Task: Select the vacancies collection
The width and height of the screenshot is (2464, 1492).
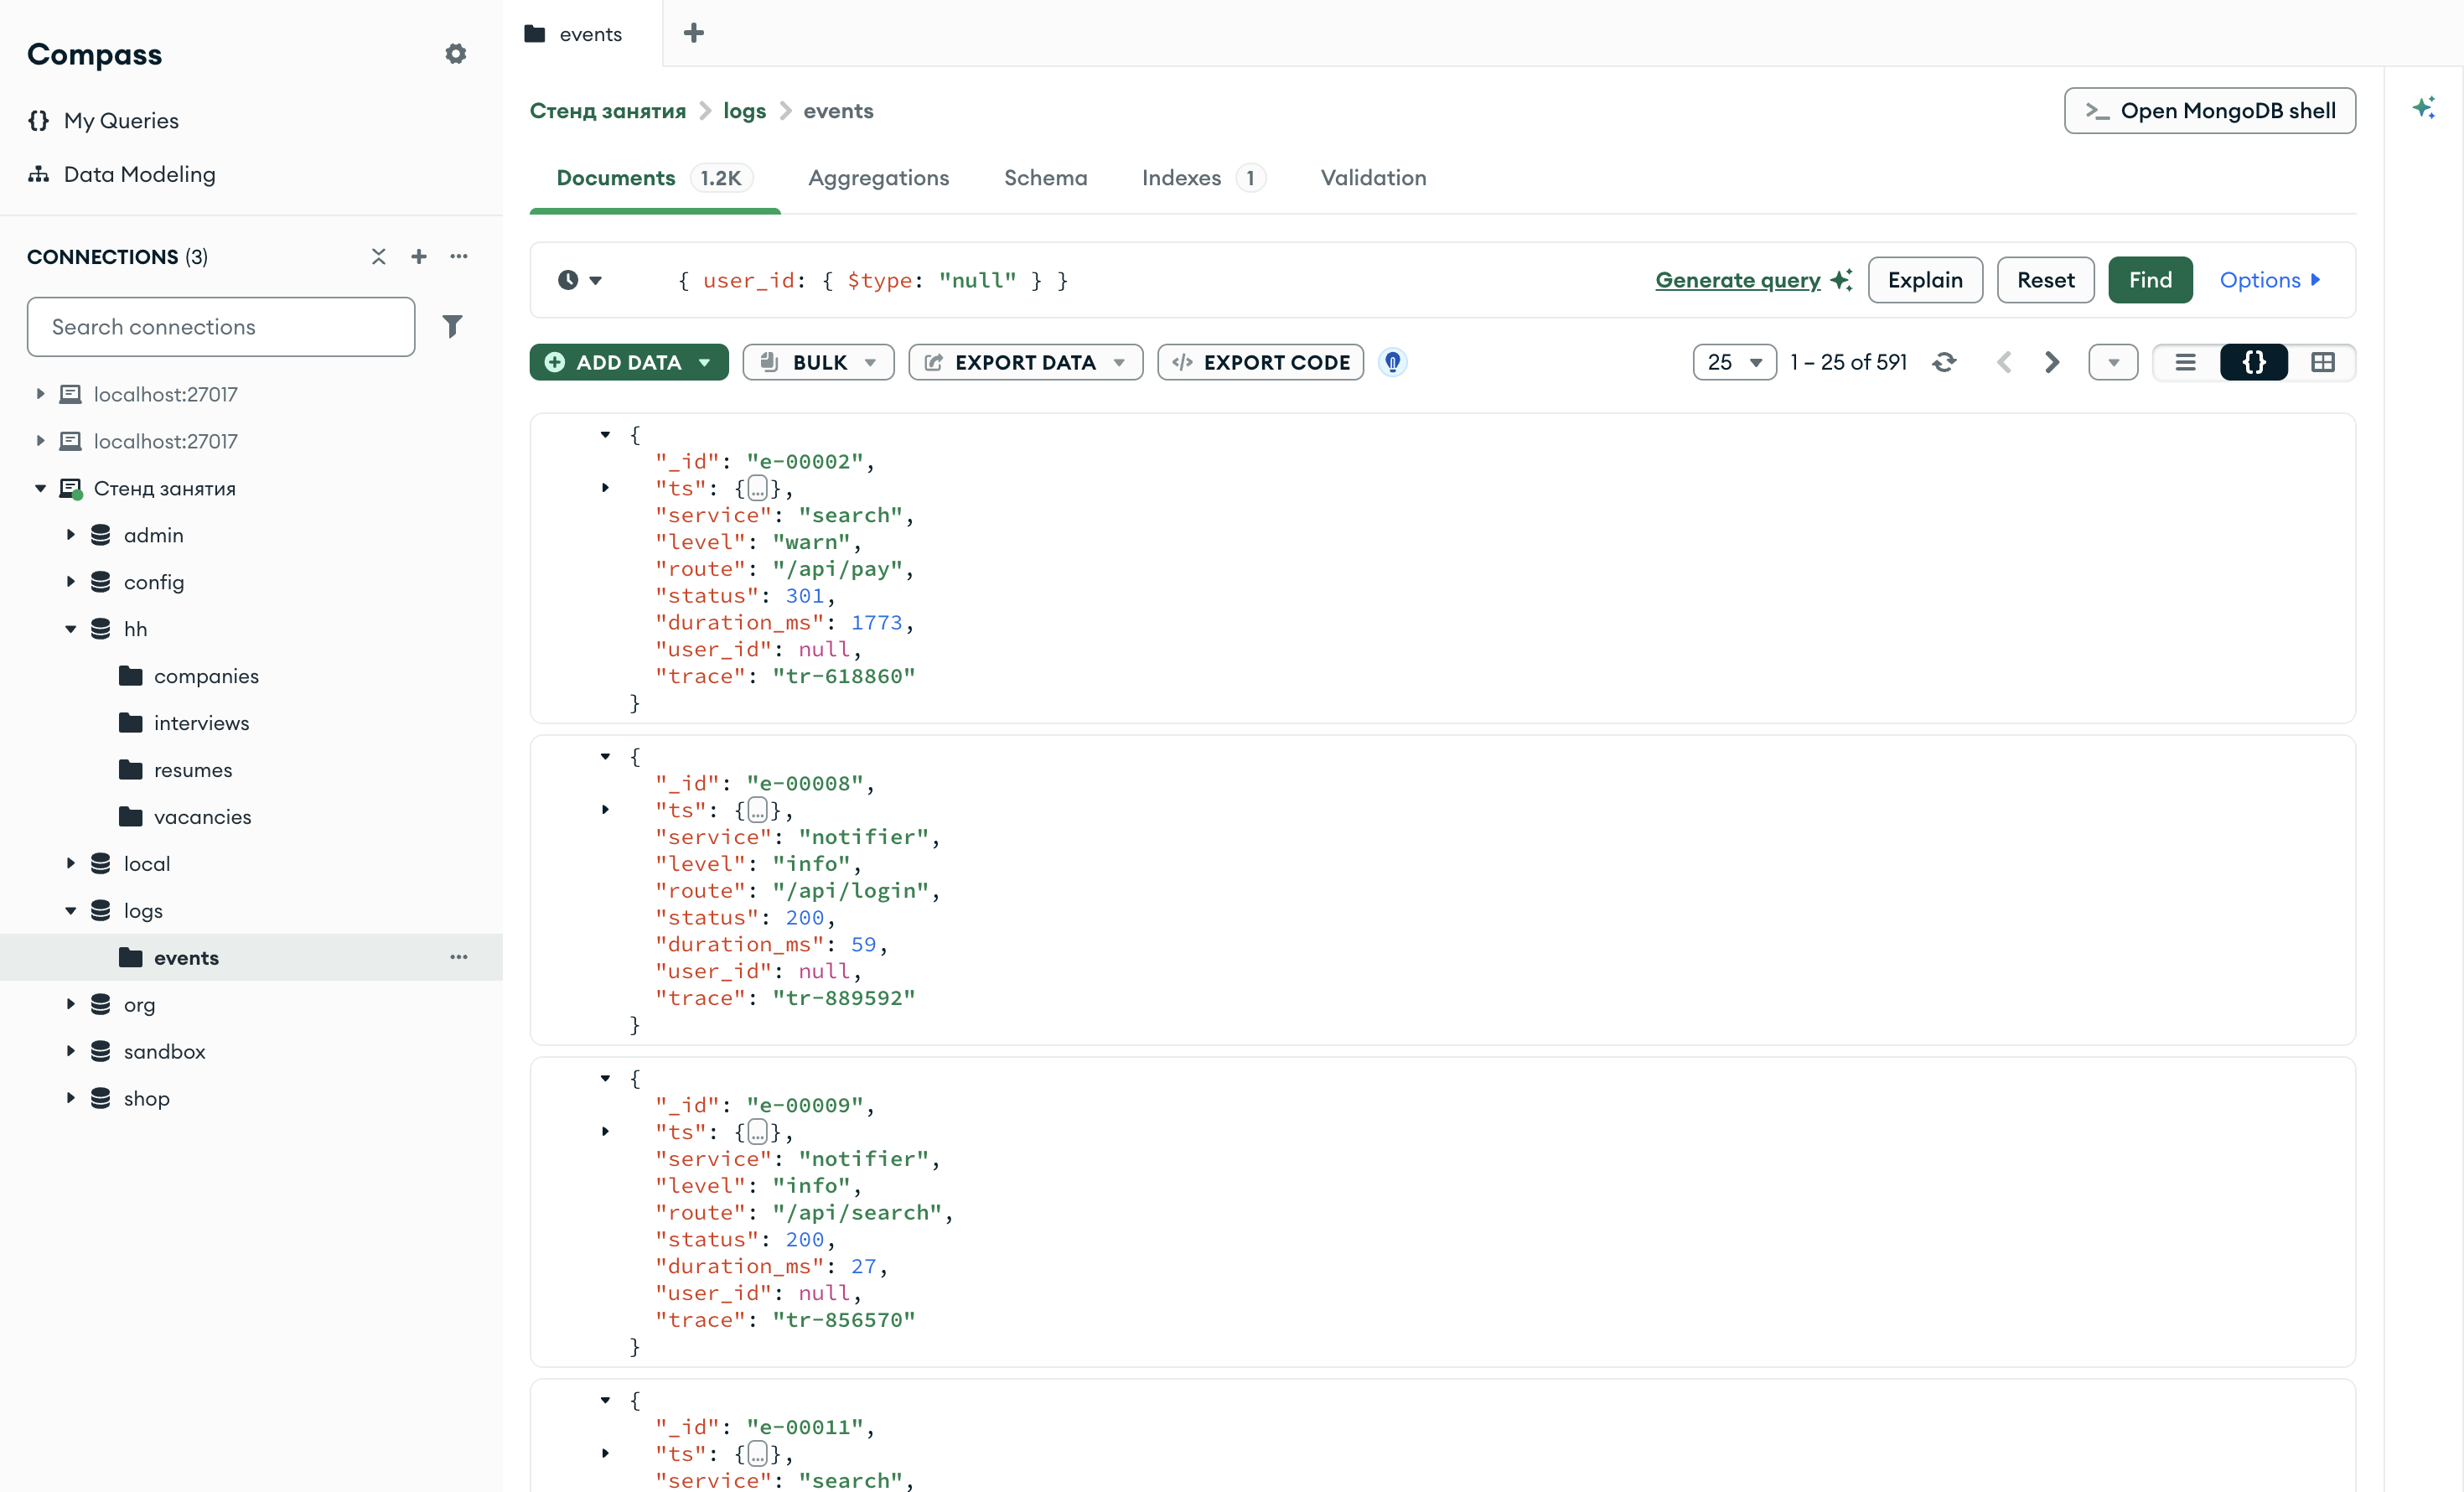Action: [x=202, y=817]
